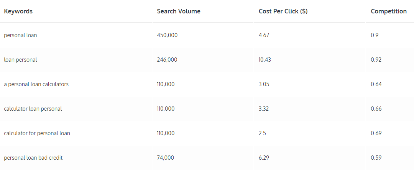Select 'calculator loan personal' keyword
414x170 pixels.
33,109
